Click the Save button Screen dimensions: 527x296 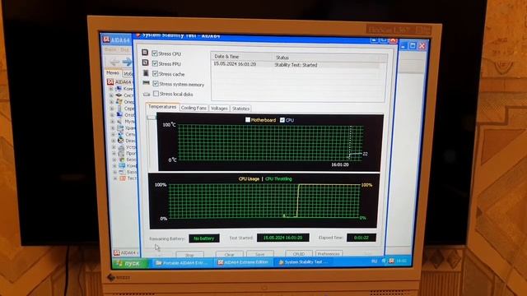(260, 254)
